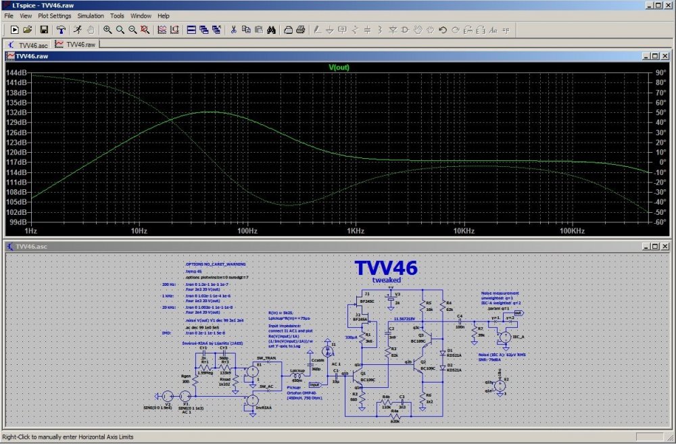Click the Tile Windows icon
This screenshot has width=676, height=444.
tap(191, 30)
